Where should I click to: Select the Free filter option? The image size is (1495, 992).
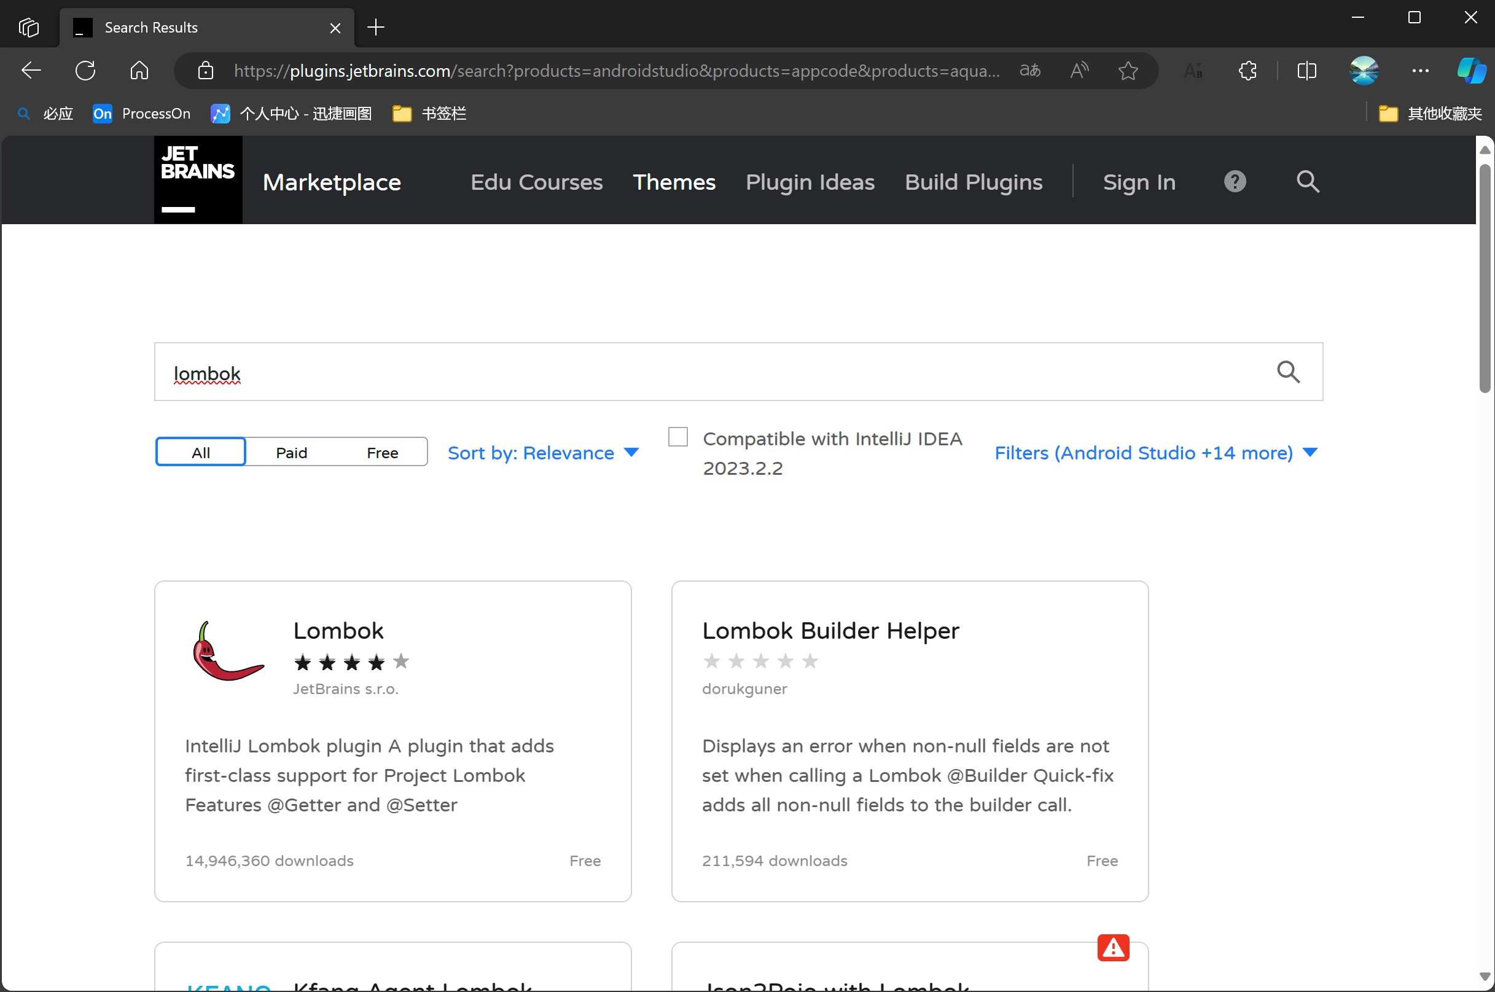382,452
